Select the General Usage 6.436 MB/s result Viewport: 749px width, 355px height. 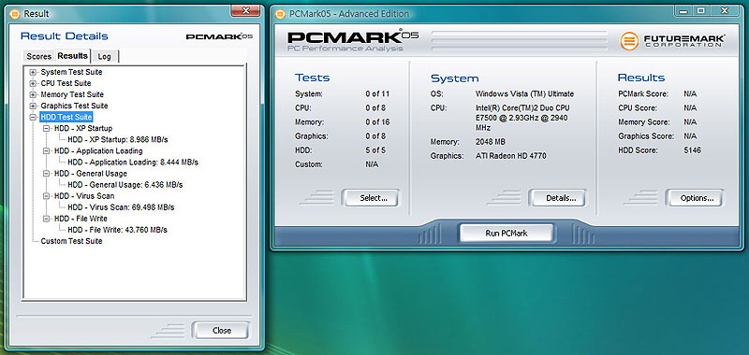tap(125, 185)
